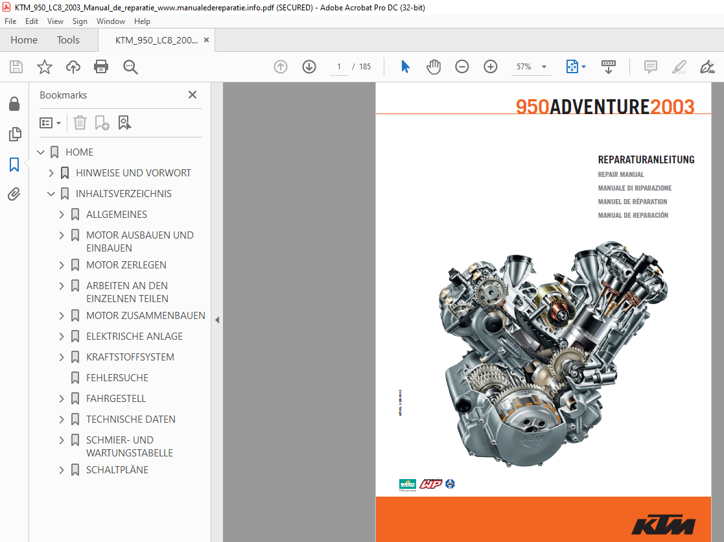
Task: Toggle the Bookmarks panel icon in sidebar
Action: (14, 165)
